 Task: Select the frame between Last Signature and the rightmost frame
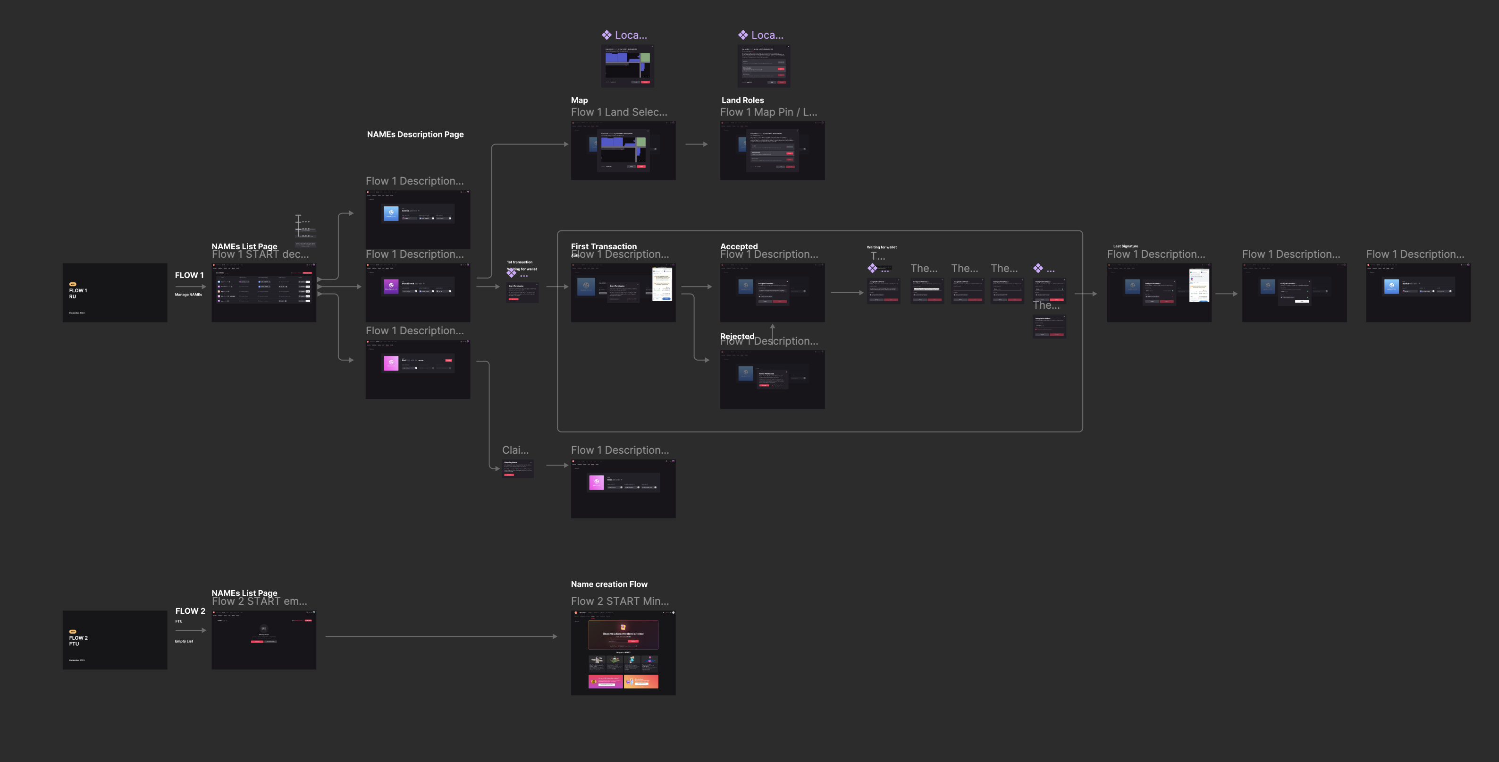pyautogui.click(x=1294, y=292)
